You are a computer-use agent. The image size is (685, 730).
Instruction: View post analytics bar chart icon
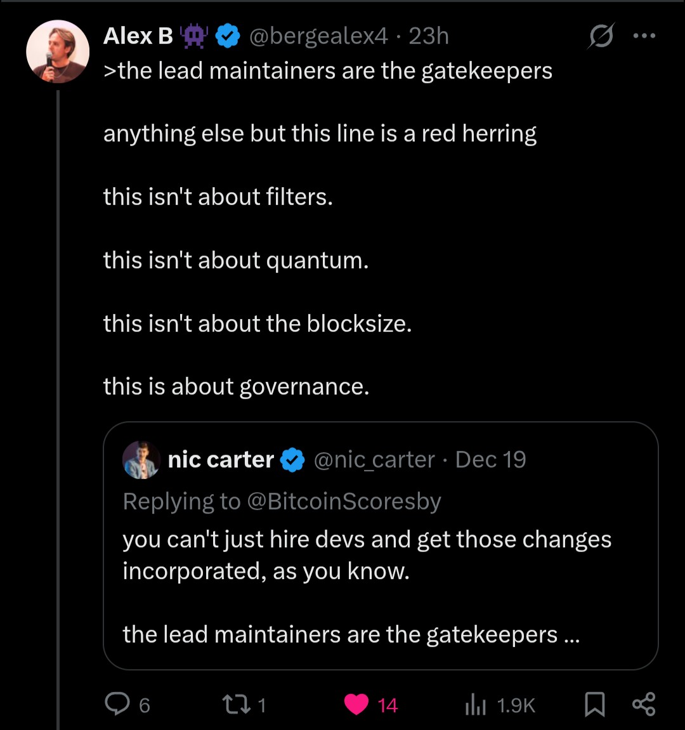[x=476, y=705]
